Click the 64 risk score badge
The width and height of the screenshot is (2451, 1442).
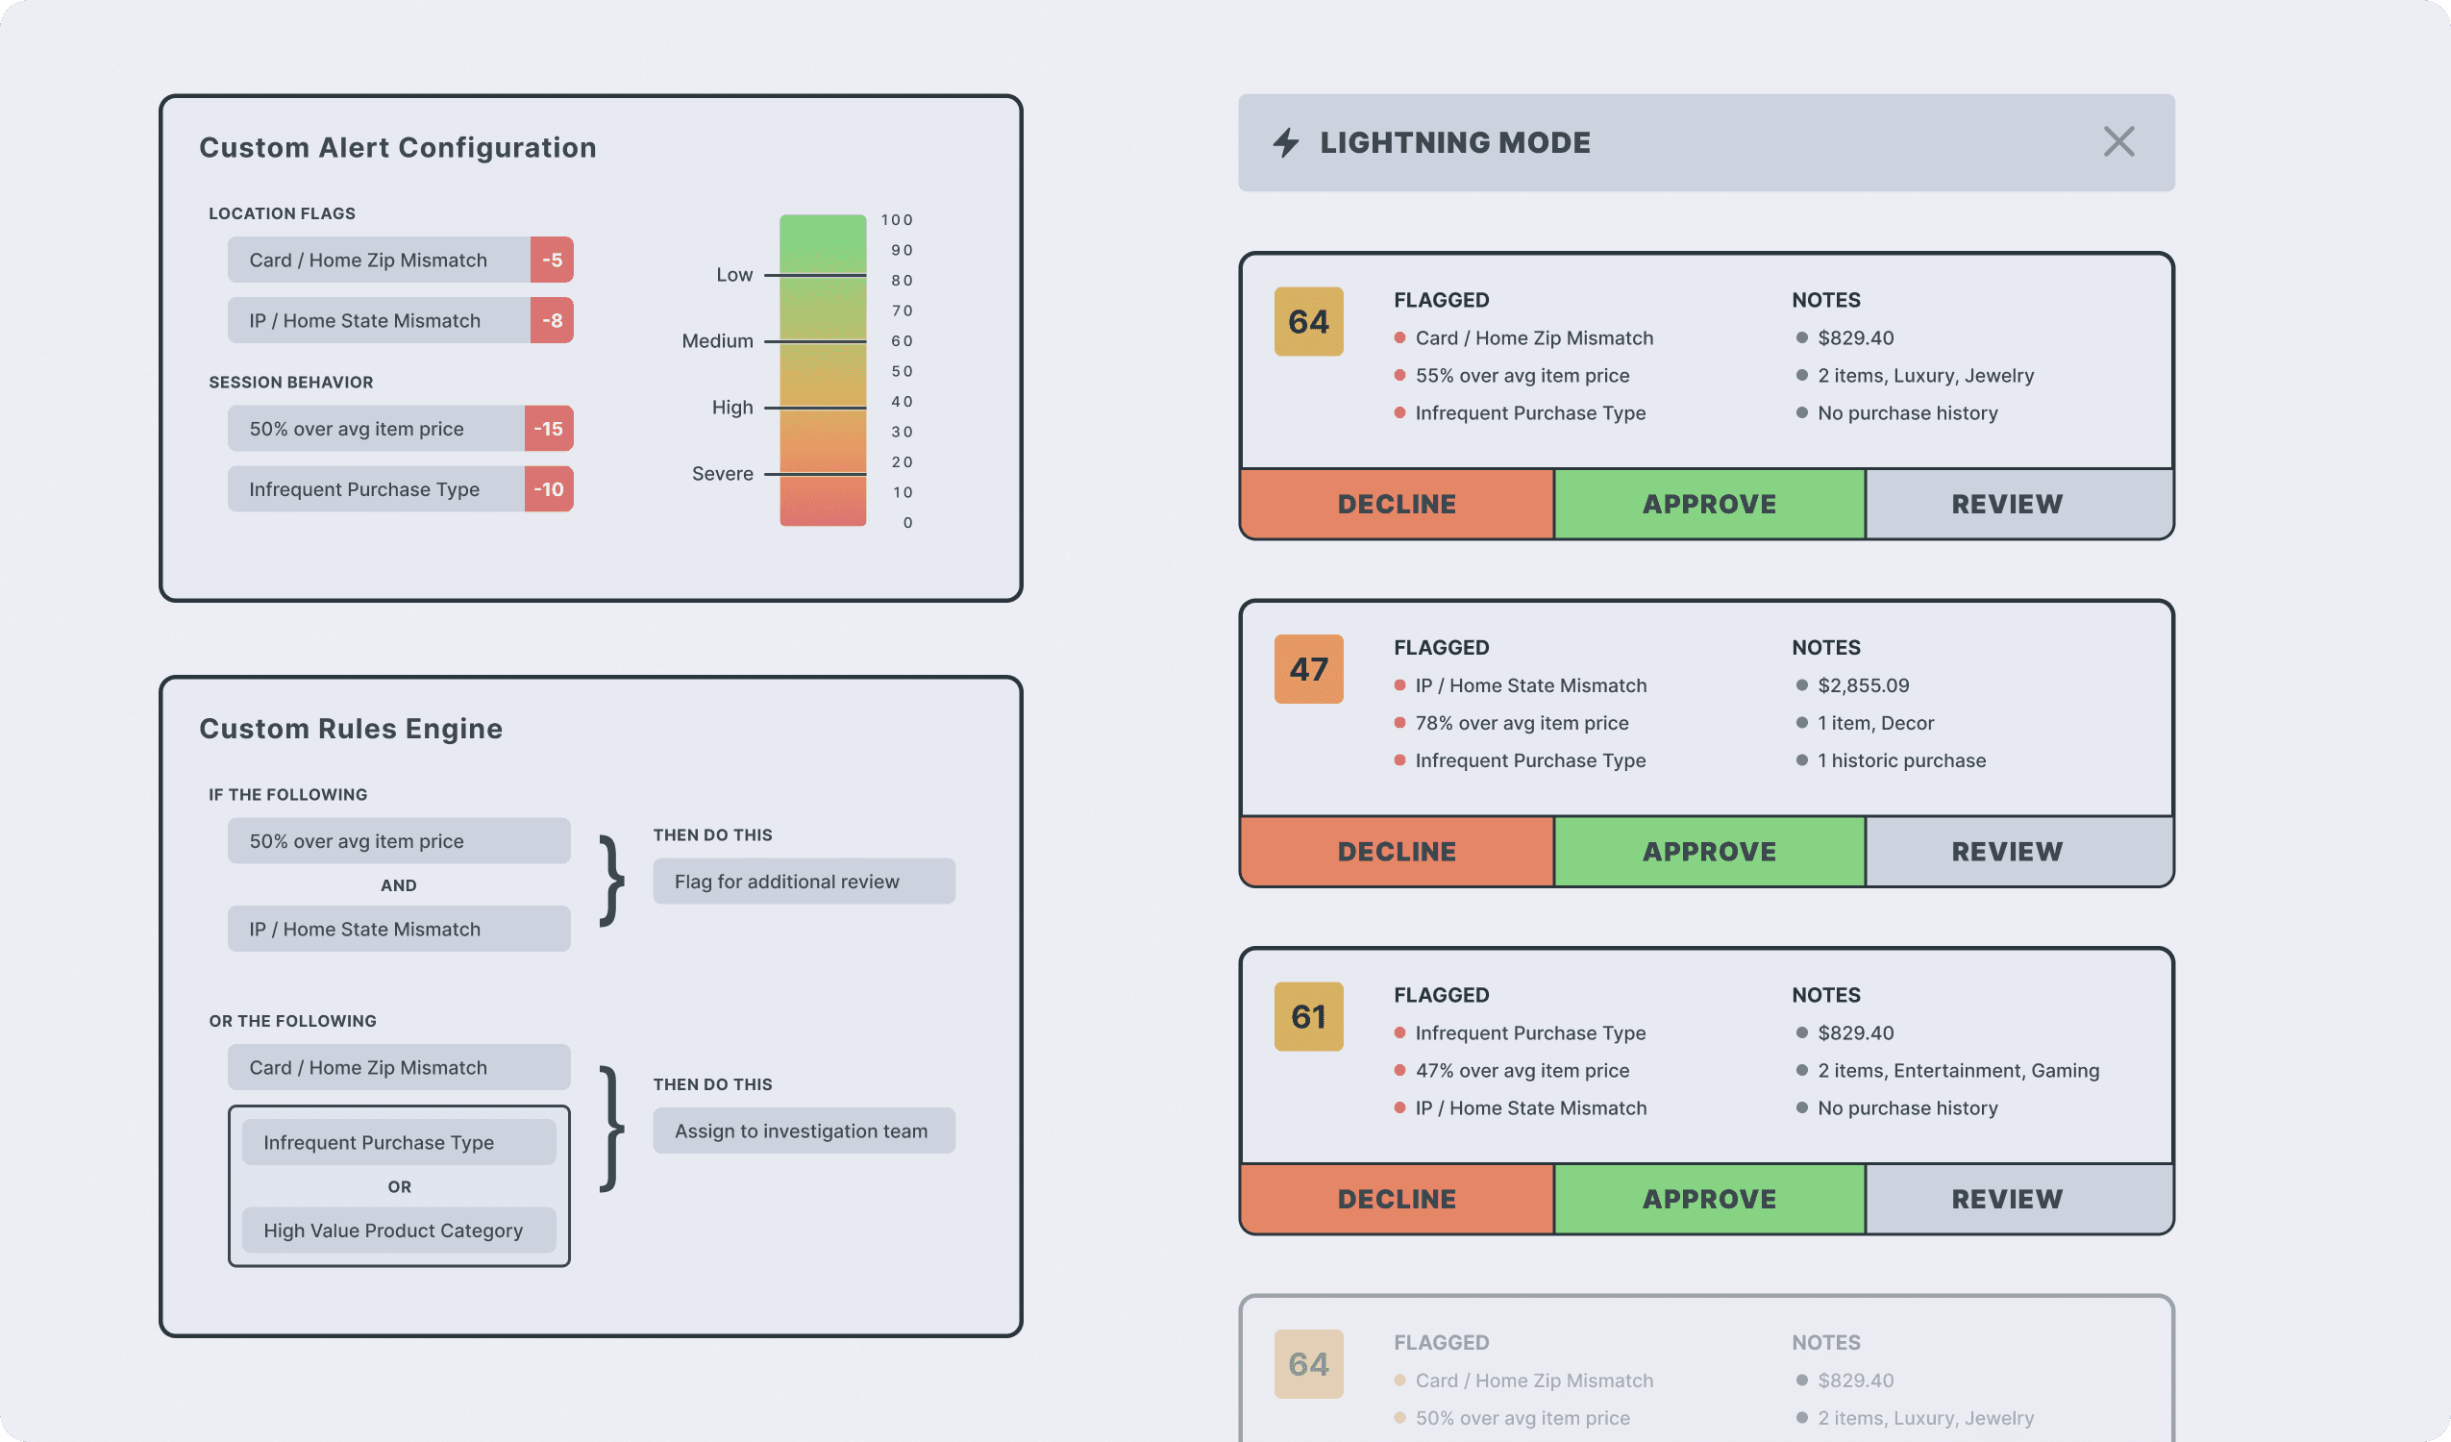click(1308, 321)
